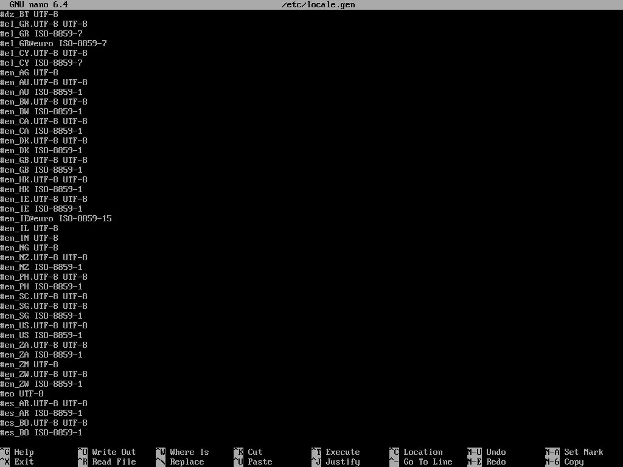Click the M-E Redo shortcut
623x467 pixels.
coord(487,462)
